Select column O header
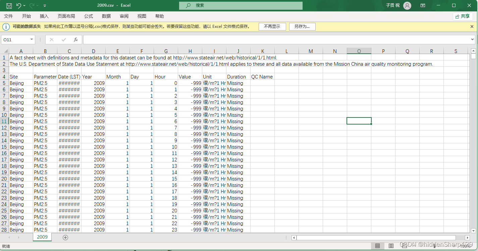 coord(359,51)
